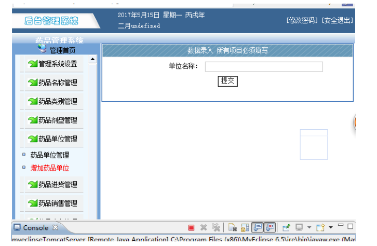Click the 数据录入 所有项目必须填写 header

click(227, 50)
